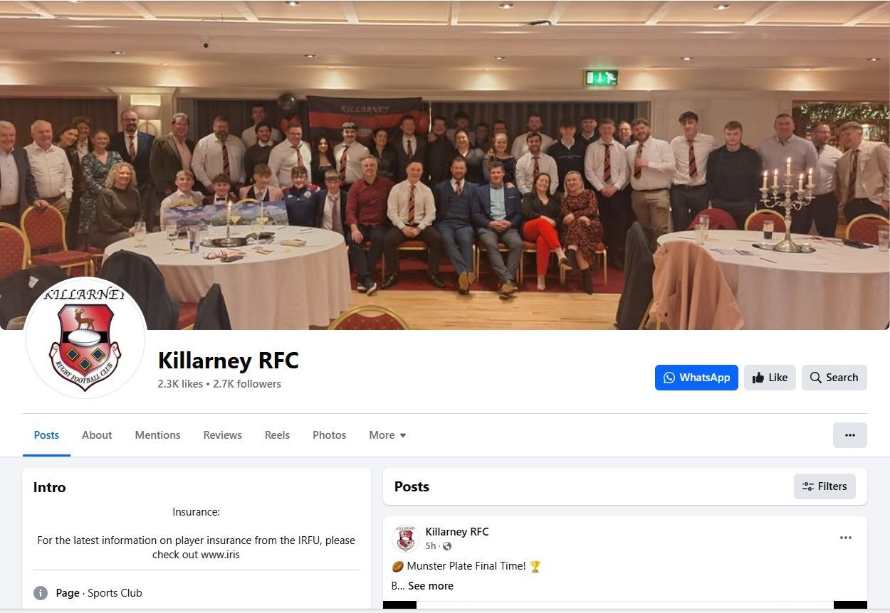Switch to the About tab
This screenshot has width=890, height=613.
(x=97, y=435)
